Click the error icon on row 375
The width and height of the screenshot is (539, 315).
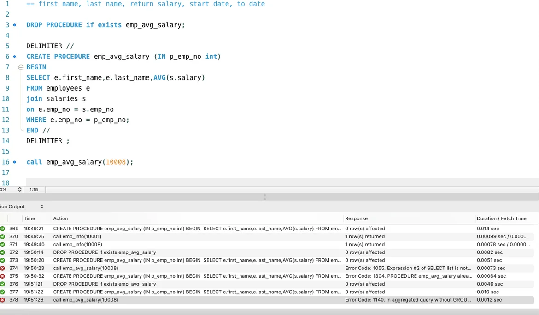[x=2, y=276]
